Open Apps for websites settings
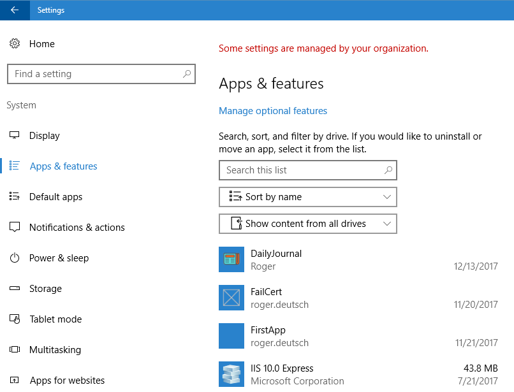The image size is (514, 392). point(67,381)
